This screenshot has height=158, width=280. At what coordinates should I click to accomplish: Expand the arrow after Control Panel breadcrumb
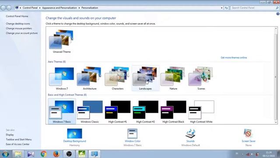point(40,8)
